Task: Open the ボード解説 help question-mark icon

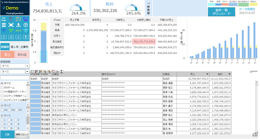Action: (x=26, y=25)
